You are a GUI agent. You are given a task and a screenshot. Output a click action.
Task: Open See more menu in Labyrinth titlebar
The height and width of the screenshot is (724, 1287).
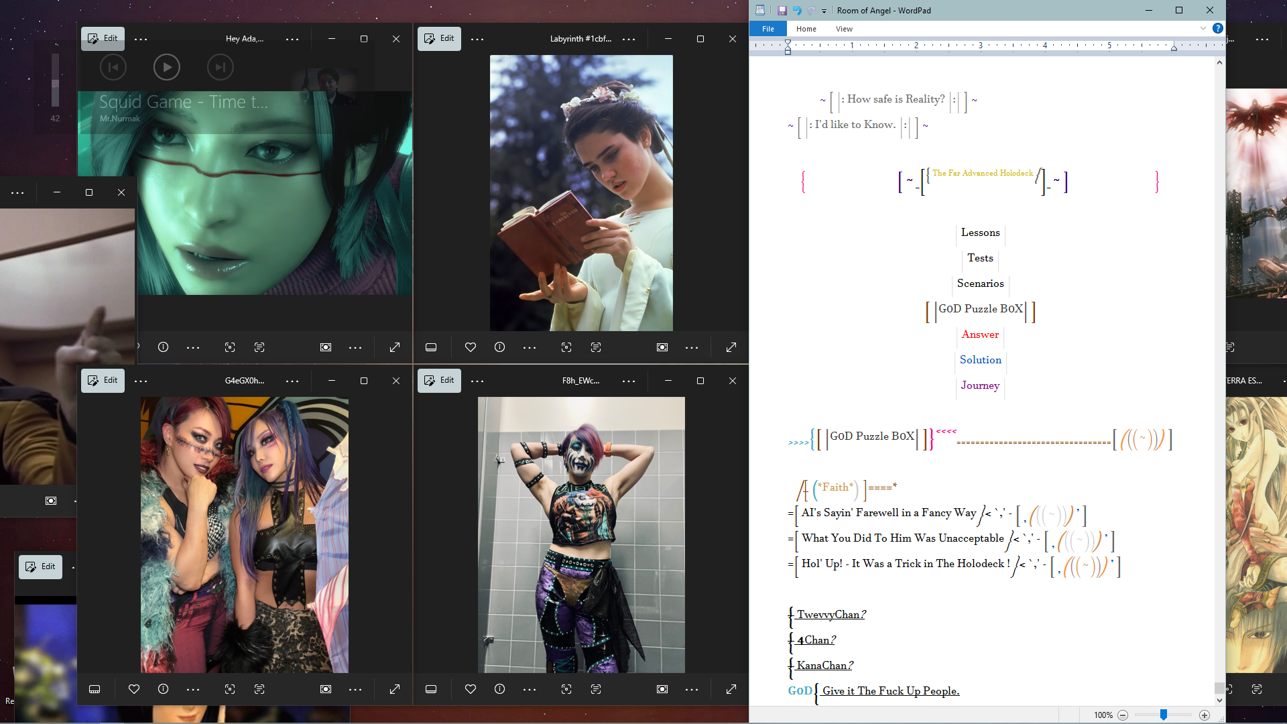click(x=629, y=40)
